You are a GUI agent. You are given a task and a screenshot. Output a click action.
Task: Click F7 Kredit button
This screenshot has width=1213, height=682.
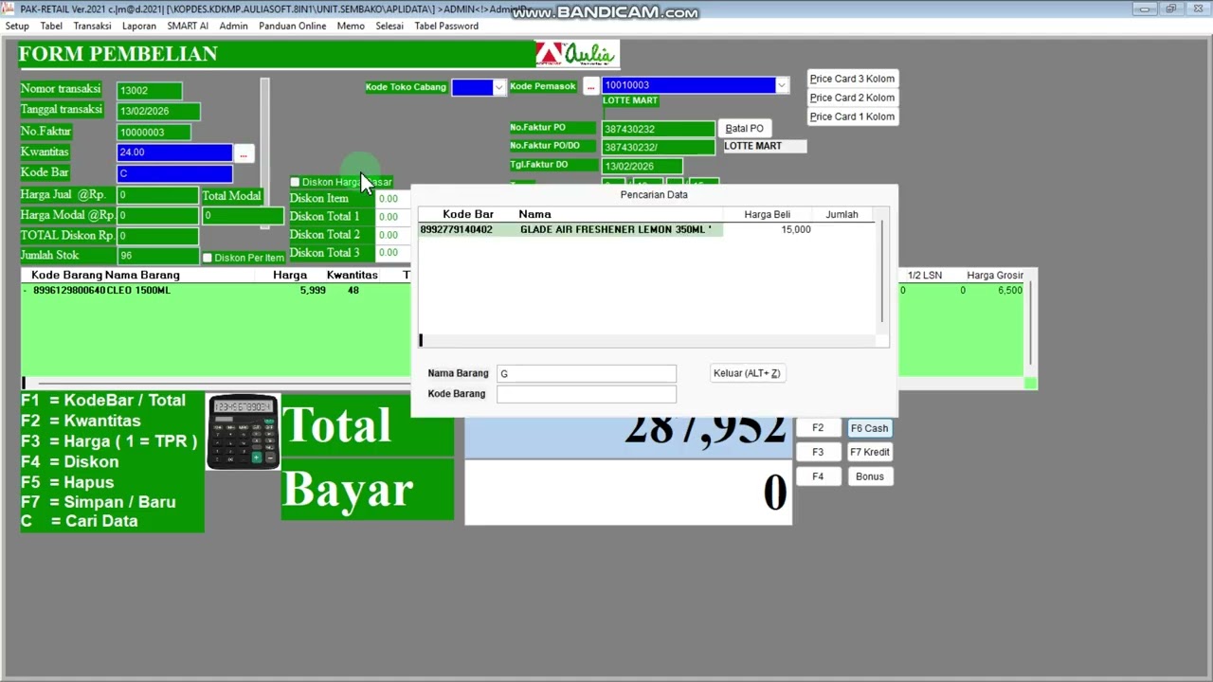(x=869, y=452)
